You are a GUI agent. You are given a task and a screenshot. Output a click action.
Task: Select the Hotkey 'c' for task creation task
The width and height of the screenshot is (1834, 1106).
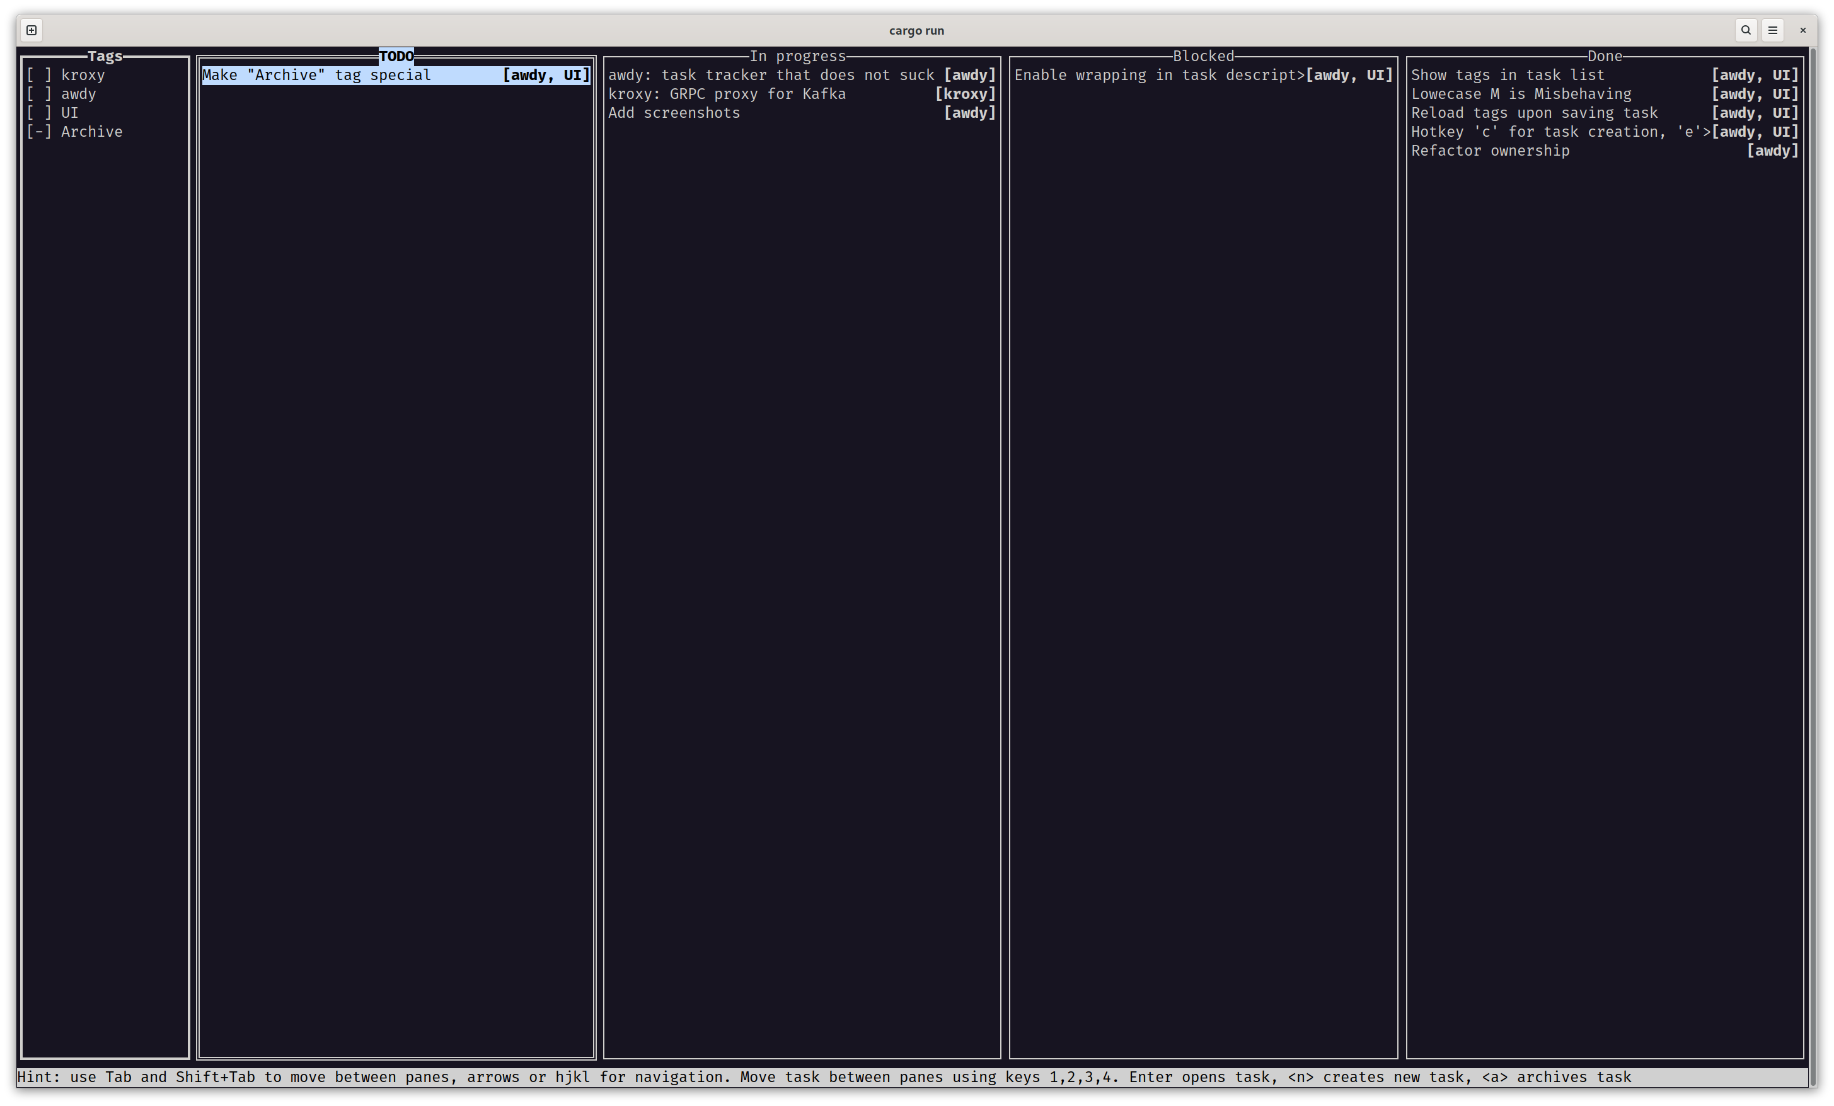coord(1605,132)
